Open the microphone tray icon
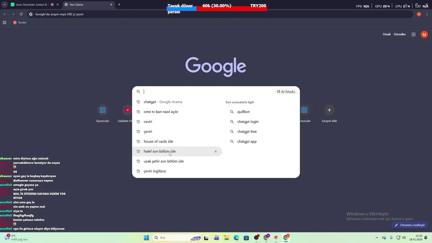 click(391, 238)
